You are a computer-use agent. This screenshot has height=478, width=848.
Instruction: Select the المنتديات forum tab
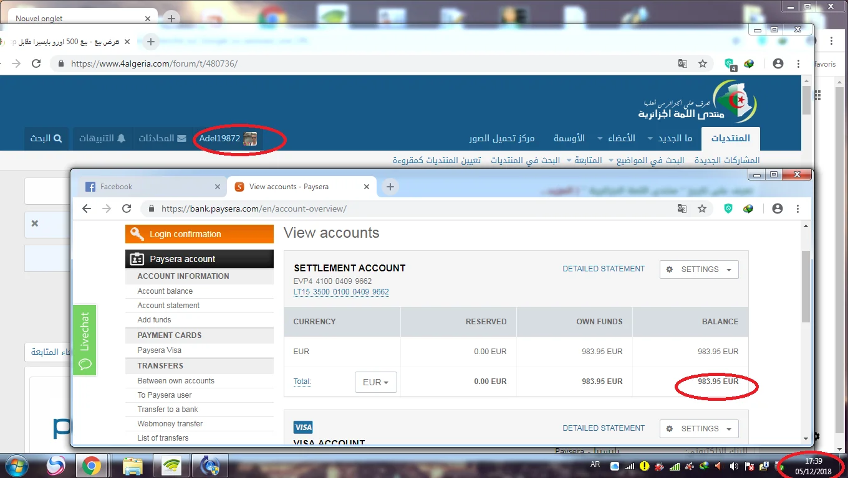(x=730, y=138)
